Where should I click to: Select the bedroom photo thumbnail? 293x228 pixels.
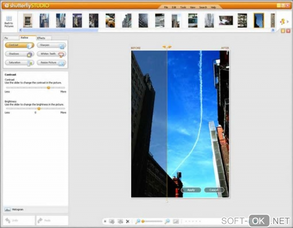click(x=226, y=20)
